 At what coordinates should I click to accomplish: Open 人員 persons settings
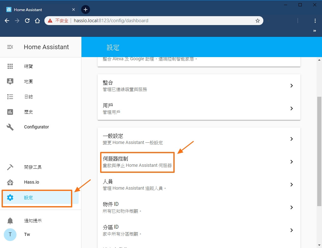[199, 185]
